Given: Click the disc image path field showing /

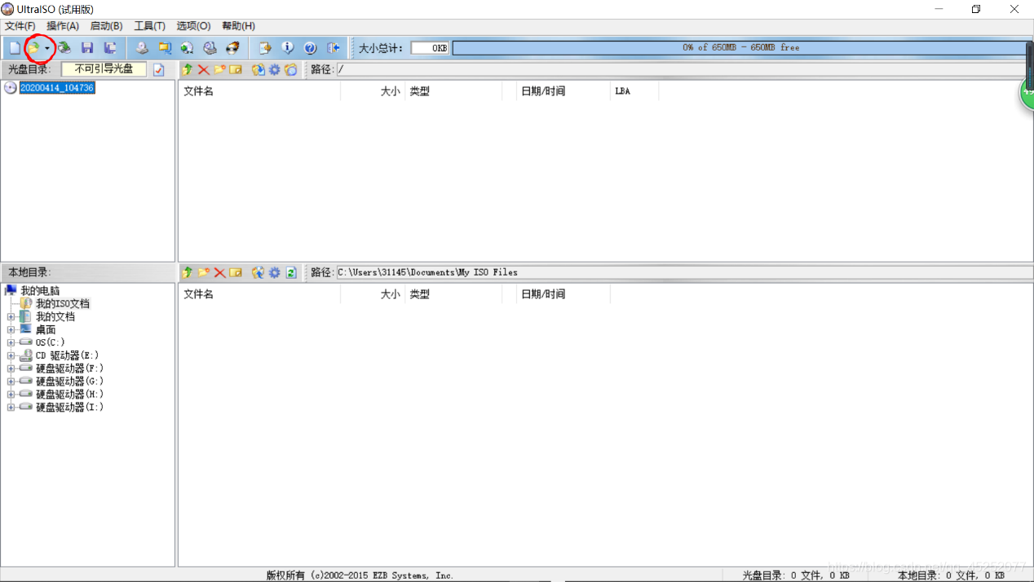Looking at the screenshot, I should click(x=684, y=69).
